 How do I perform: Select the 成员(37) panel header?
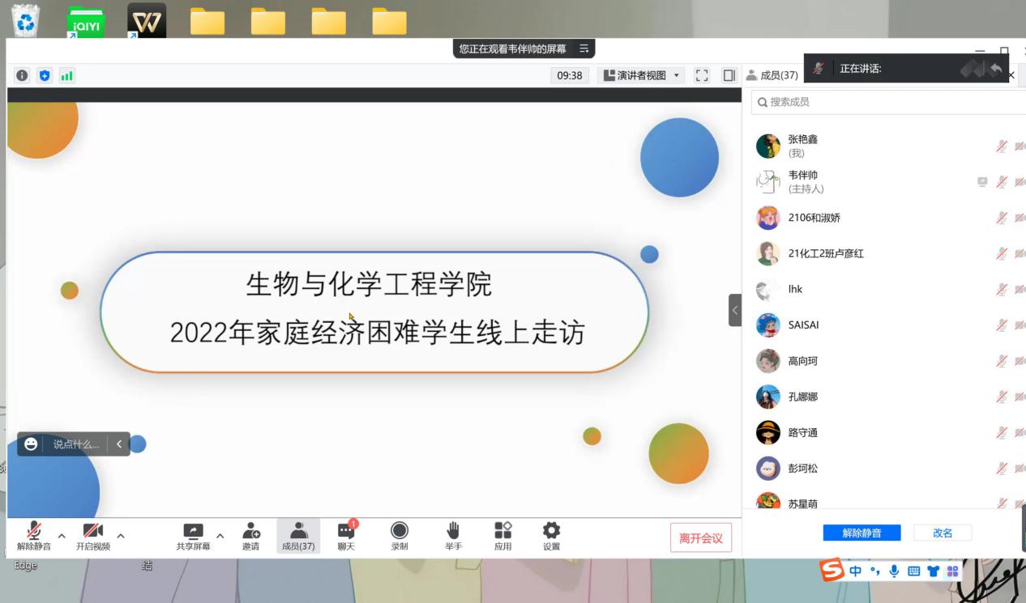772,75
